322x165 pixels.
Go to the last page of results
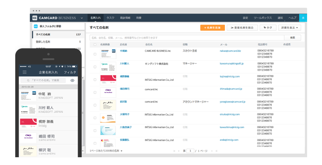[217, 151]
